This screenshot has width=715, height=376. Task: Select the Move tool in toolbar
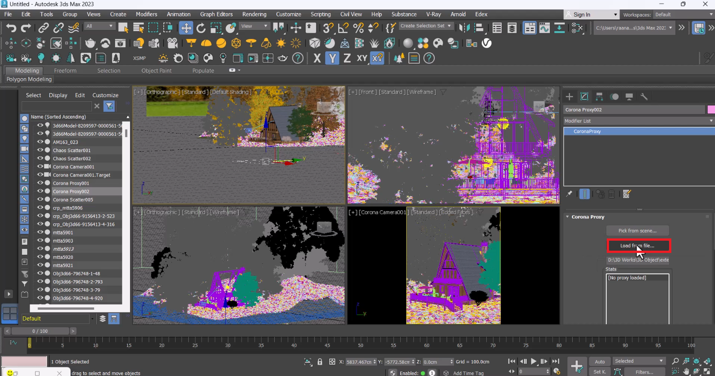[186, 28]
